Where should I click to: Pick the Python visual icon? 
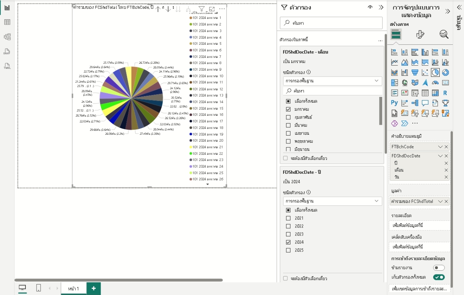(394, 103)
